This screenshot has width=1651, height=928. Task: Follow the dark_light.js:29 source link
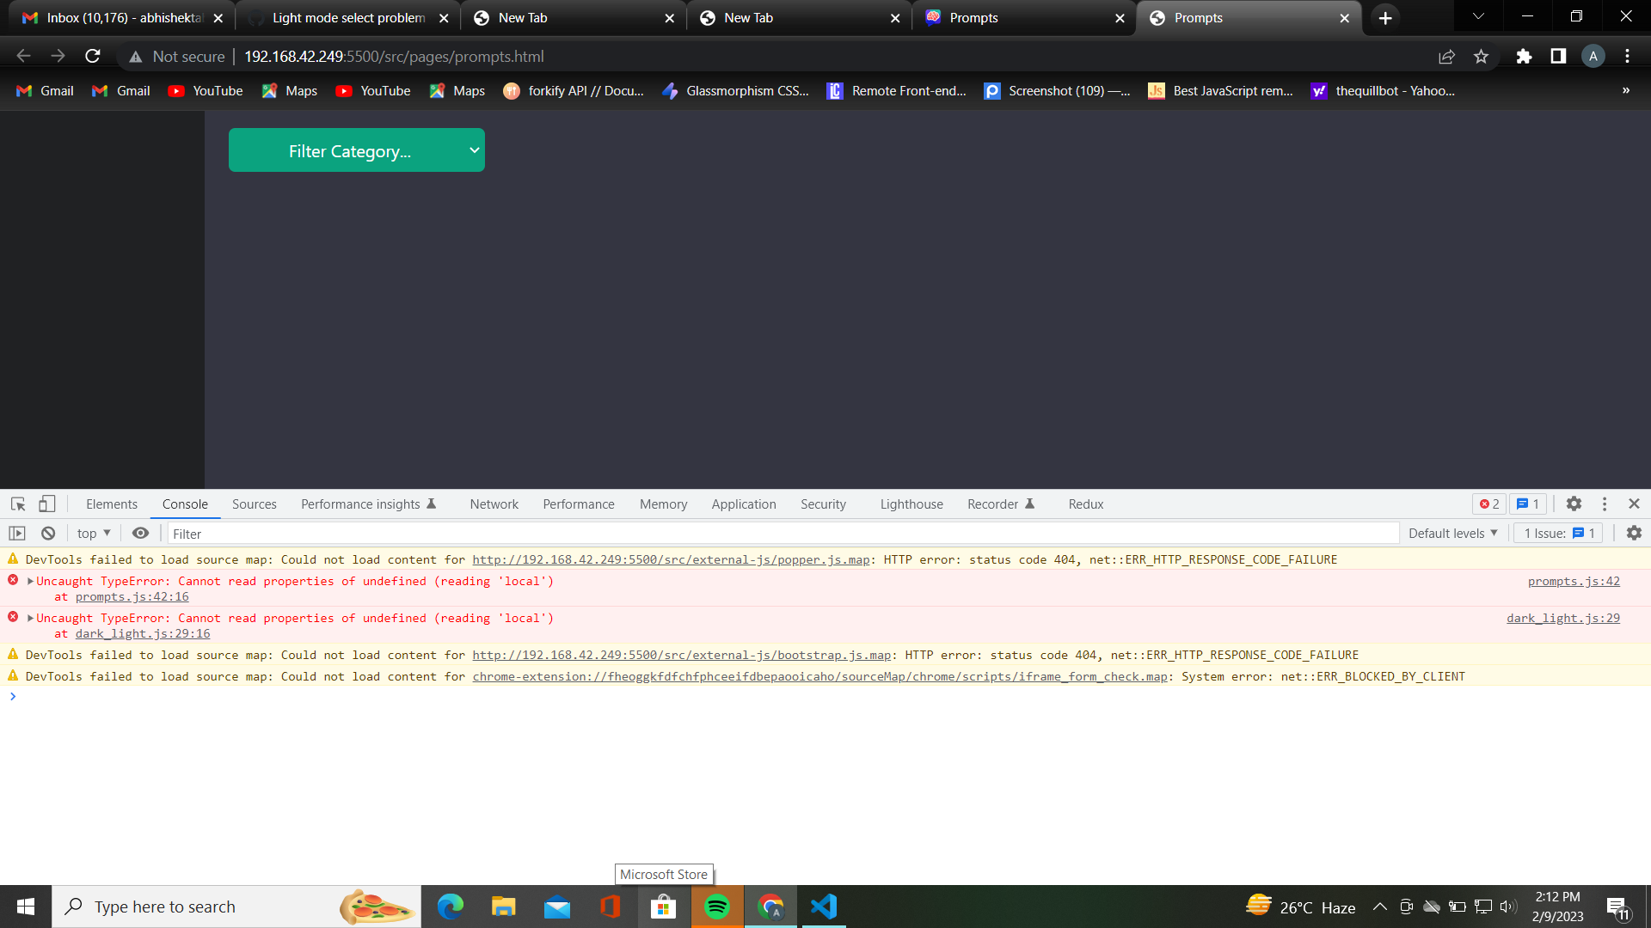1562,618
